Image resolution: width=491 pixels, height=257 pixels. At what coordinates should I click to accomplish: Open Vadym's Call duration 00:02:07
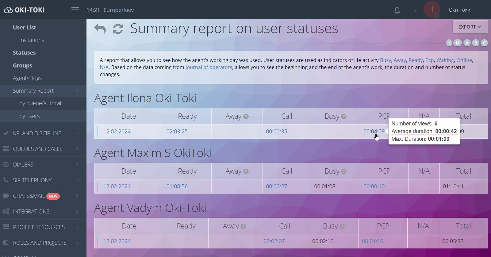pos(274,241)
